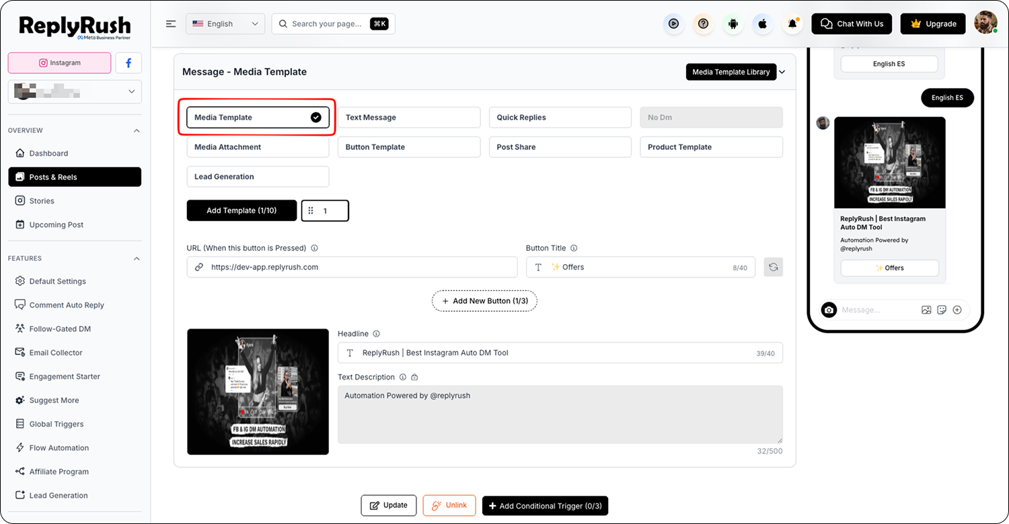Click the lock icon beside Text Description
1009x524 pixels.
414,377
